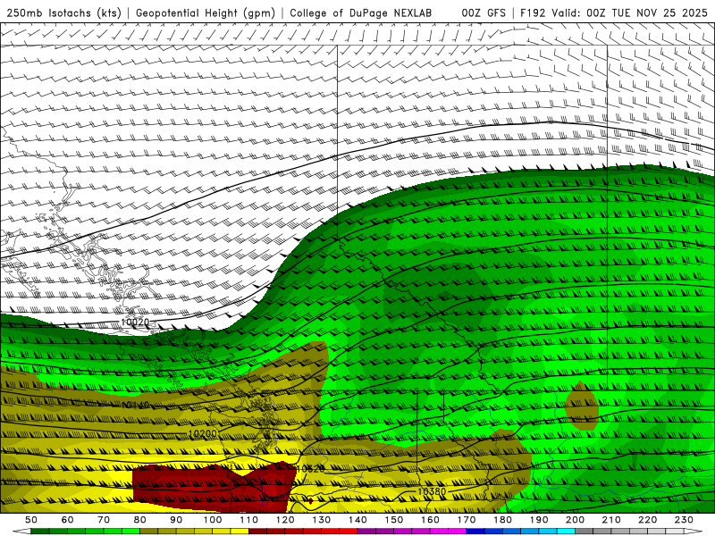
Task: Click the 10140 height contour label
Action: (136, 405)
